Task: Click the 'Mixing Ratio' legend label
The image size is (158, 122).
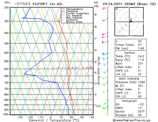Action: point(74,22)
